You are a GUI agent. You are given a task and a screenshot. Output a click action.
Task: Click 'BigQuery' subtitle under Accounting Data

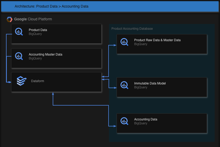[140, 123]
